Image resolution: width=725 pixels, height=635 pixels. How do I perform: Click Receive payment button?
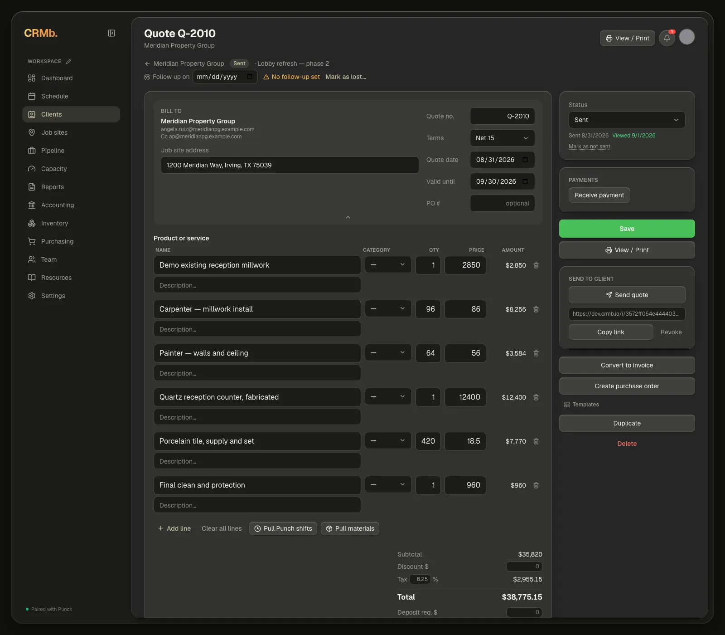coord(599,195)
